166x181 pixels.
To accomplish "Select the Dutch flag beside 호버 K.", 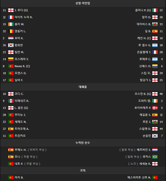I will 11,38.
